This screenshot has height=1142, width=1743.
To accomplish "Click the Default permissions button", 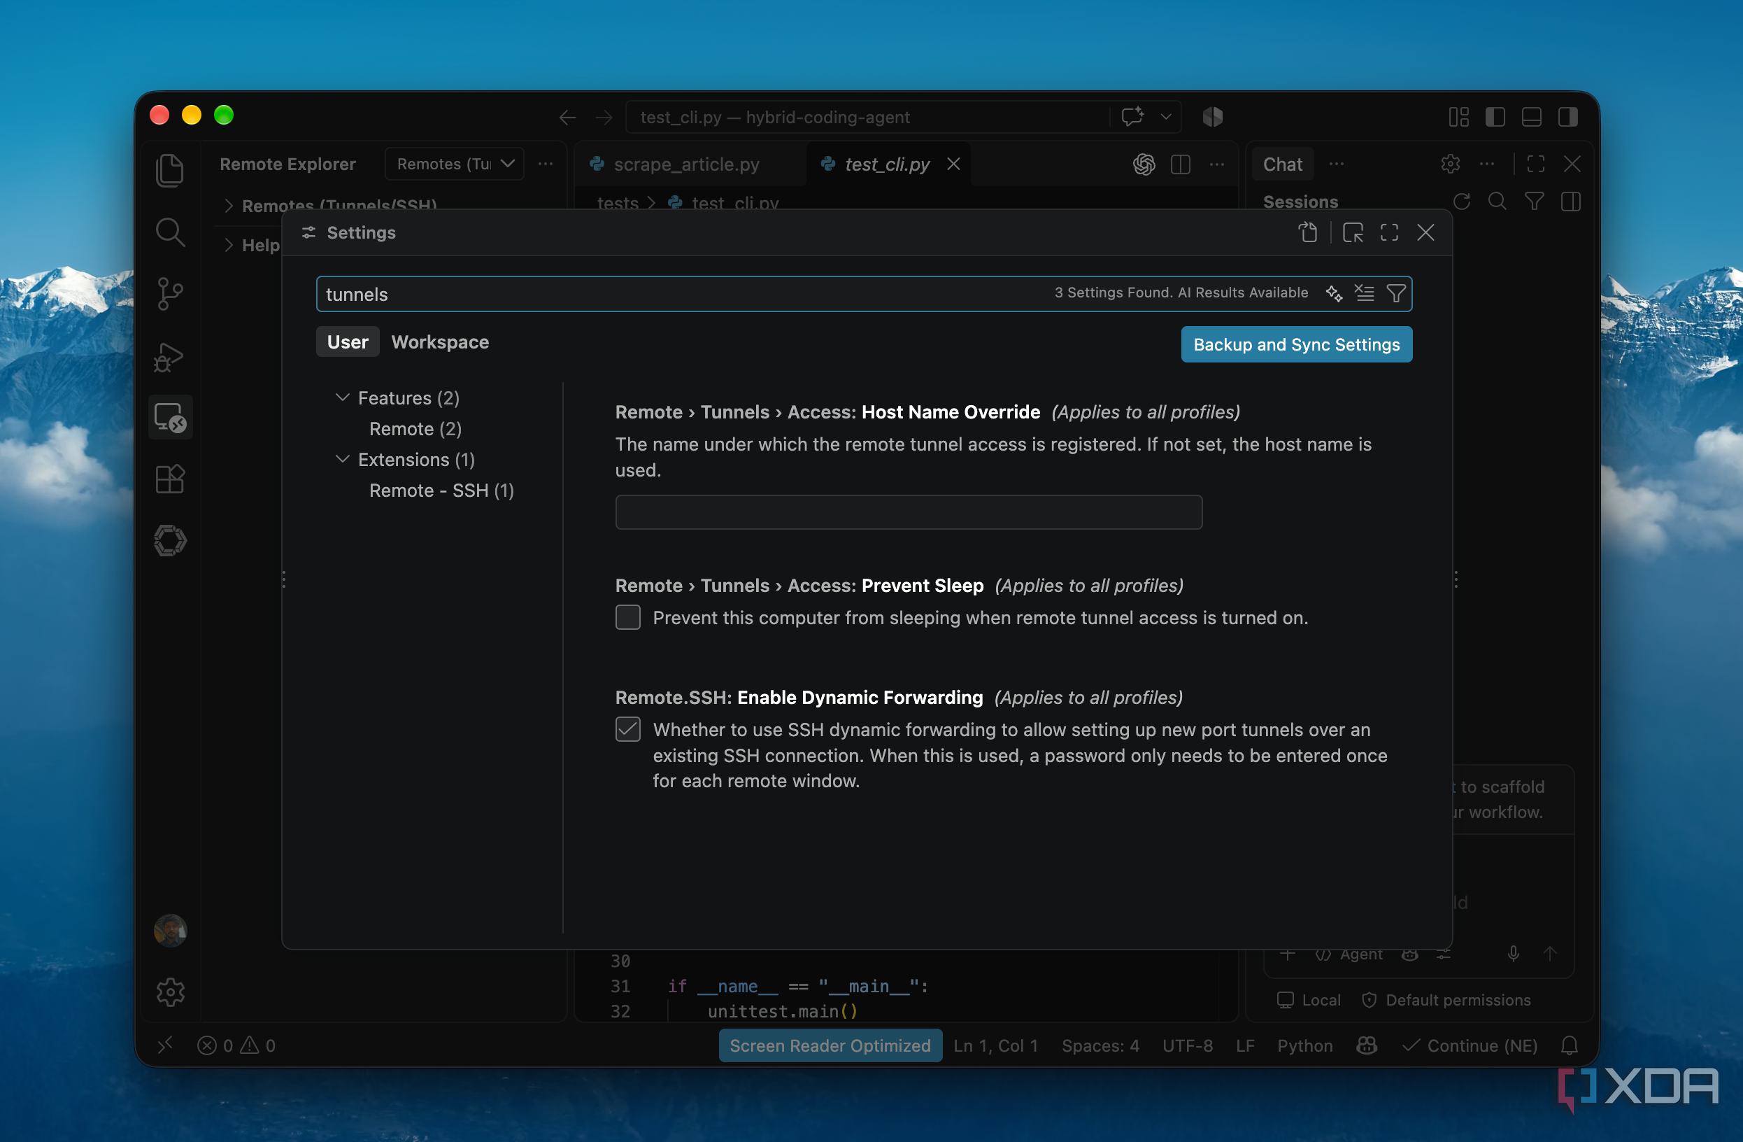I will [x=1446, y=1000].
